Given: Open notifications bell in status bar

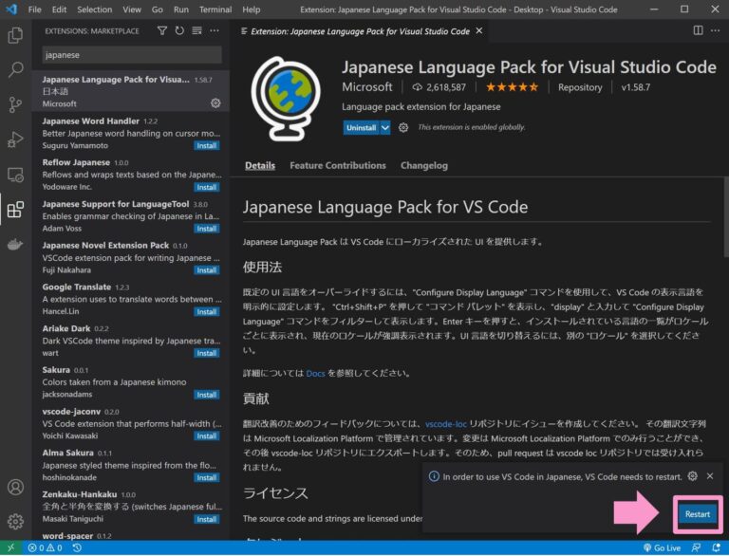Looking at the screenshot, I should click(717, 548).
